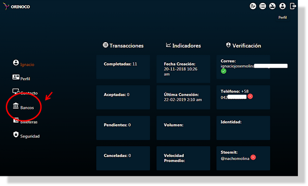Click the user avatar icon beside Ignacio
The width and height of the screenshot is (308, 186).
16,63
